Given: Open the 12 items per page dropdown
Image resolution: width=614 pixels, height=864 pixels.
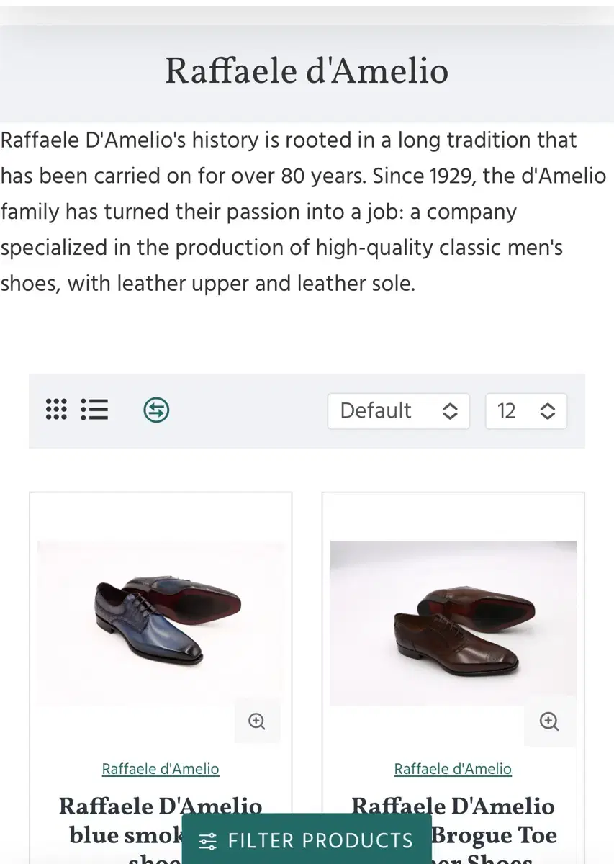Looking at the screenshot, I should (526, 411).
